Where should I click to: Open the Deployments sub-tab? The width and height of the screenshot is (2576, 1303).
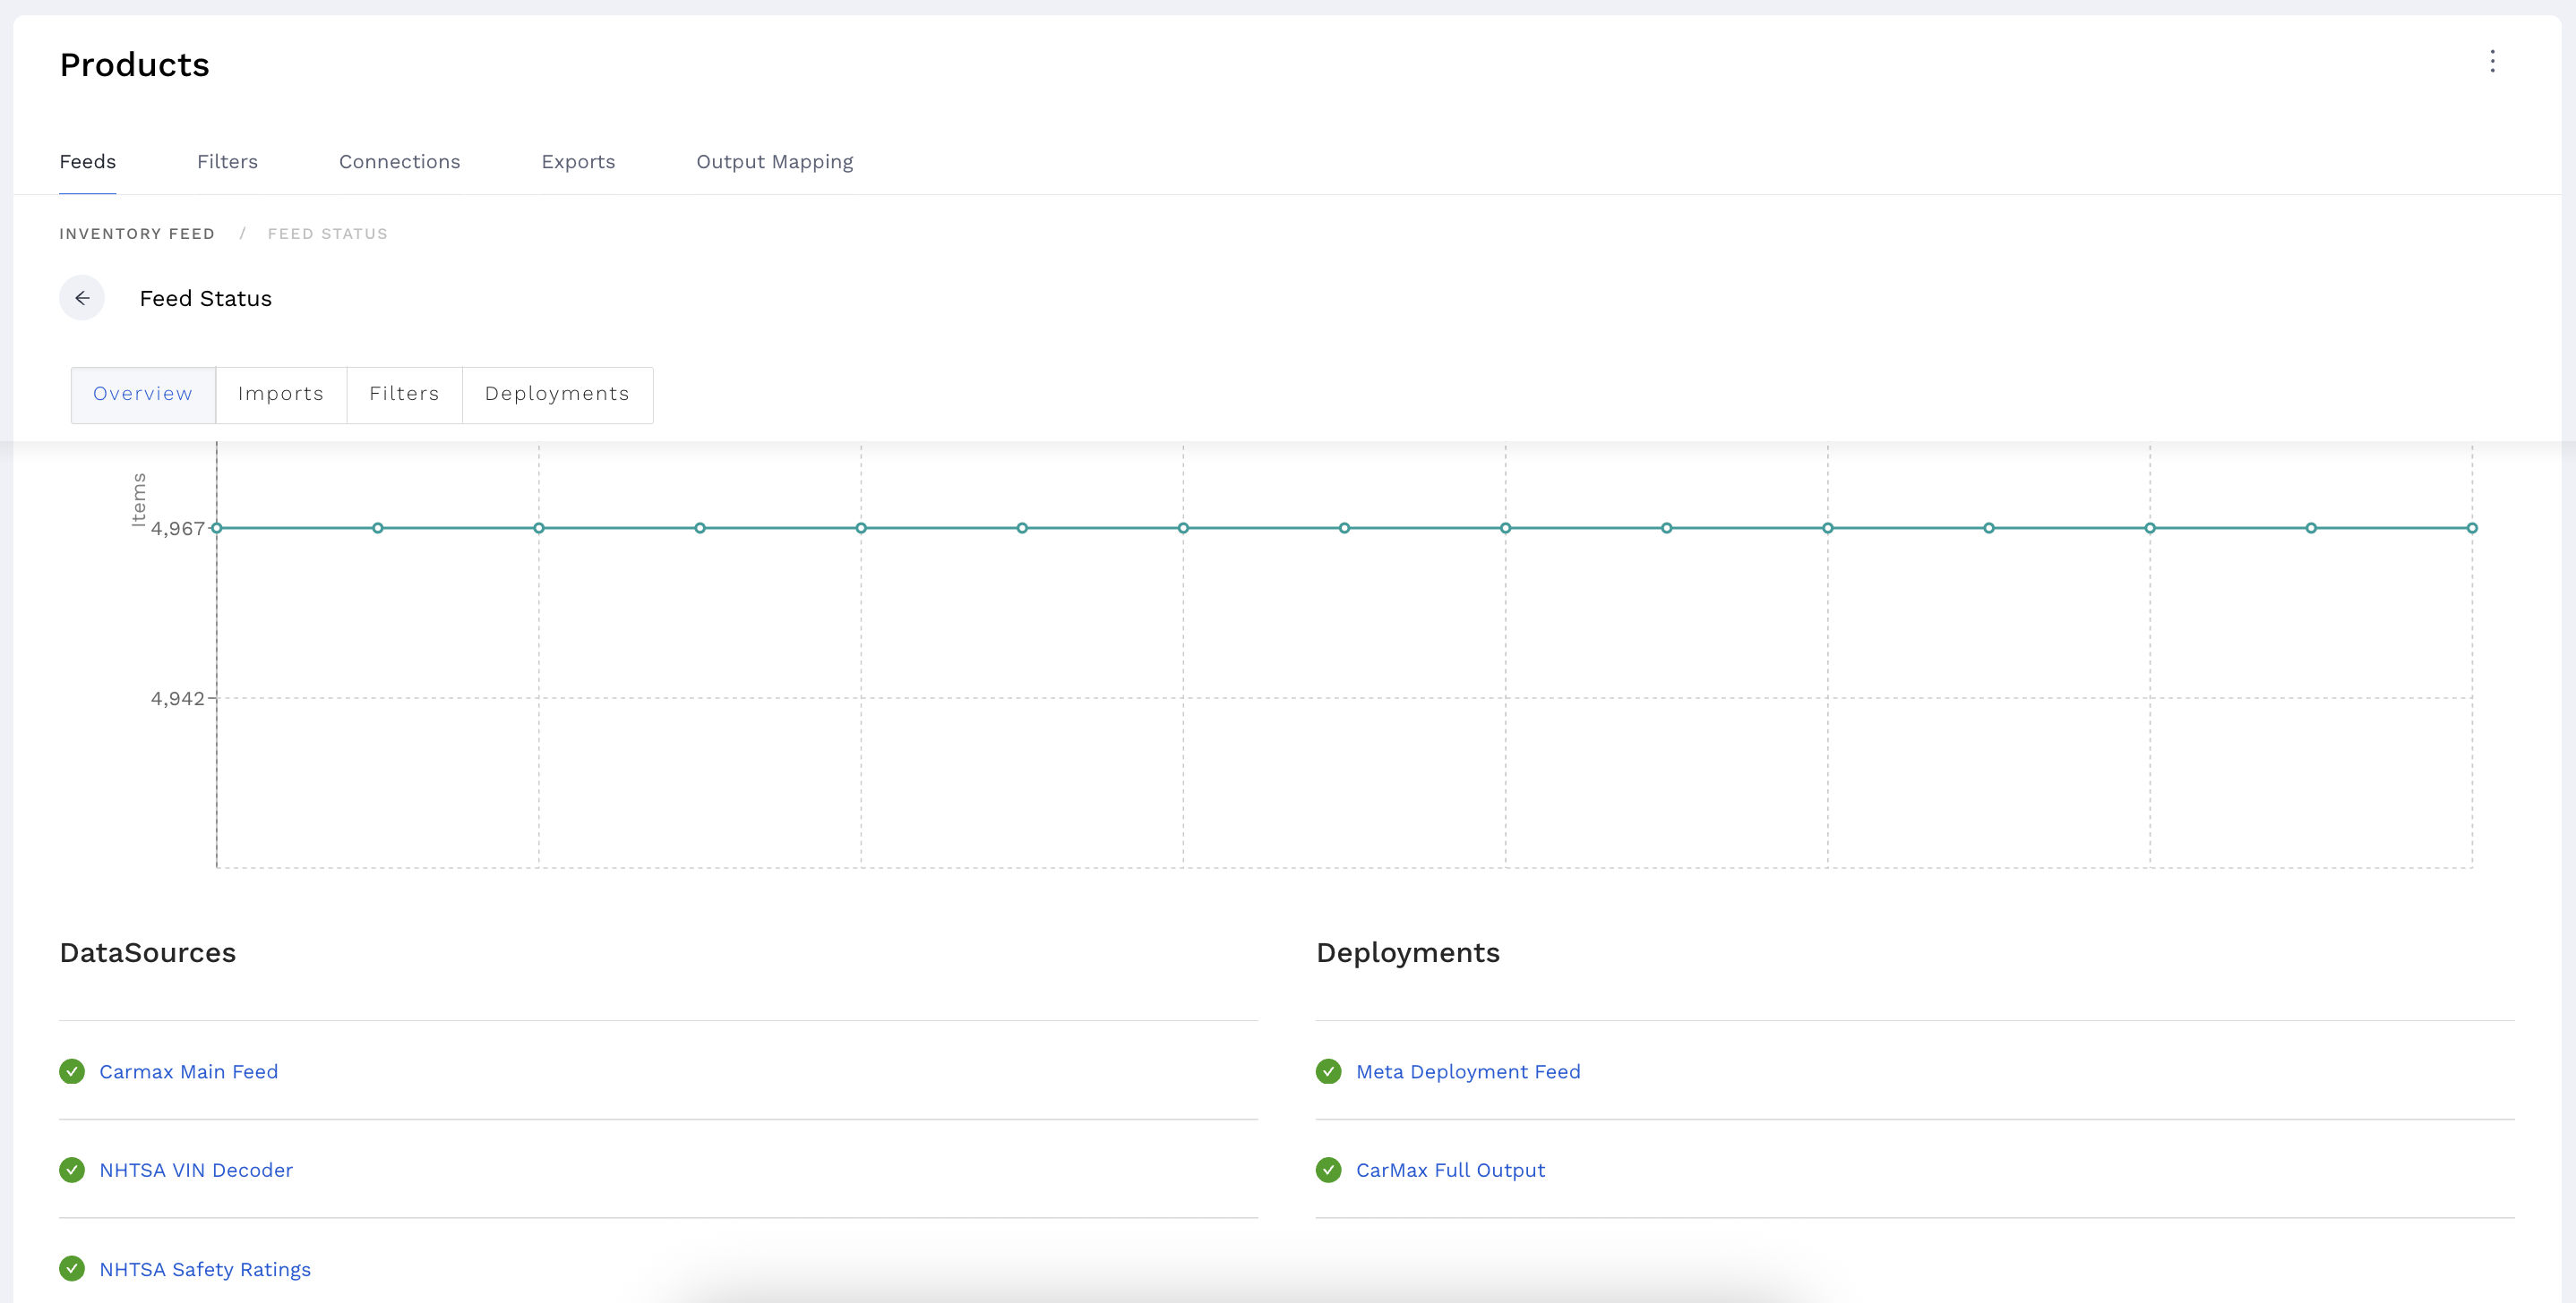pyautogui.click(x=557, y=394)
